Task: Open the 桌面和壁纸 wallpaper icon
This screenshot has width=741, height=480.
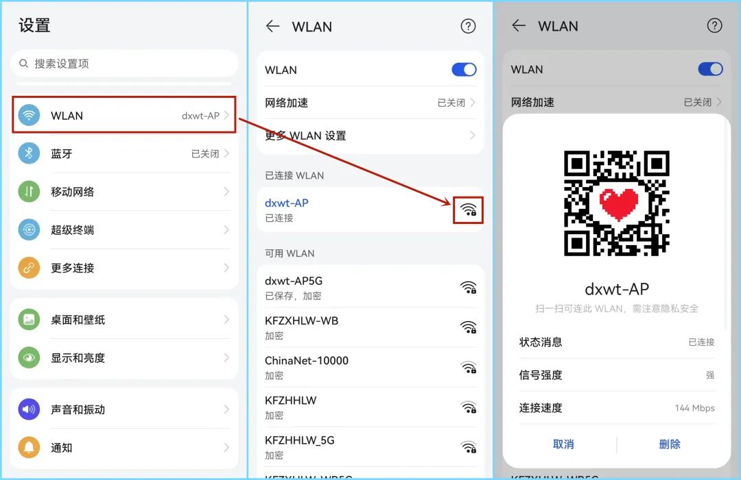Action: click(x=28, y=319)
